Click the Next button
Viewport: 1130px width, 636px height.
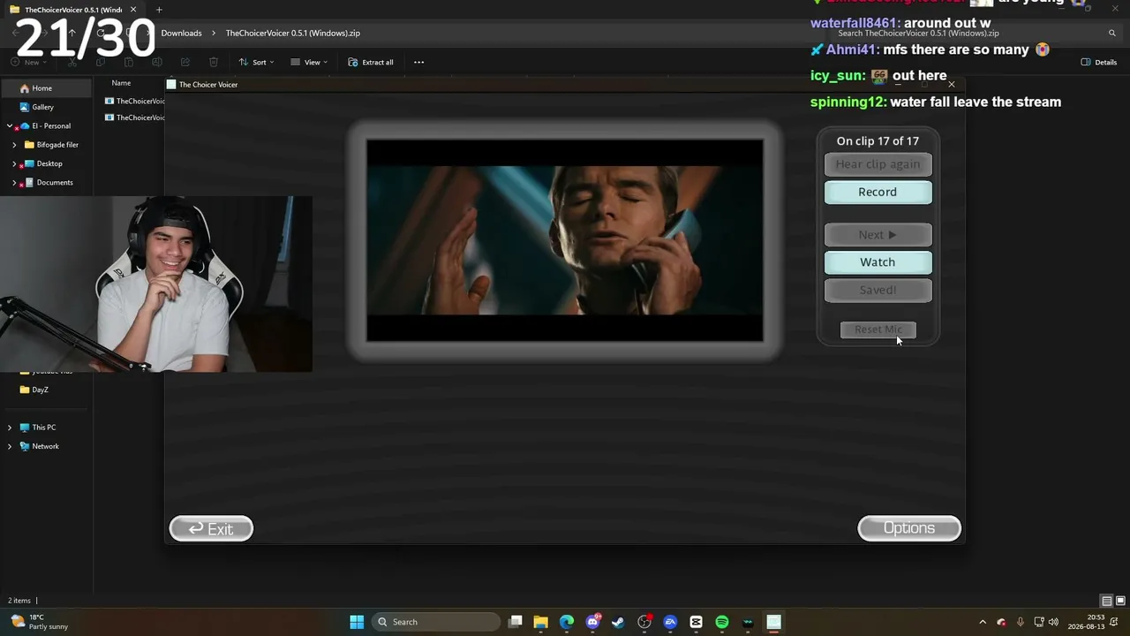coord(878,234)
